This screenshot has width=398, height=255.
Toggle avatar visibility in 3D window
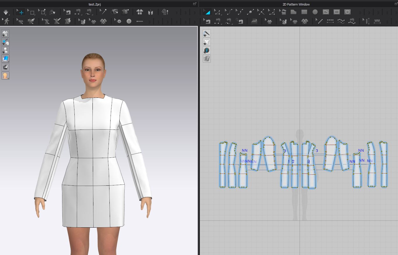click(5, 50)
